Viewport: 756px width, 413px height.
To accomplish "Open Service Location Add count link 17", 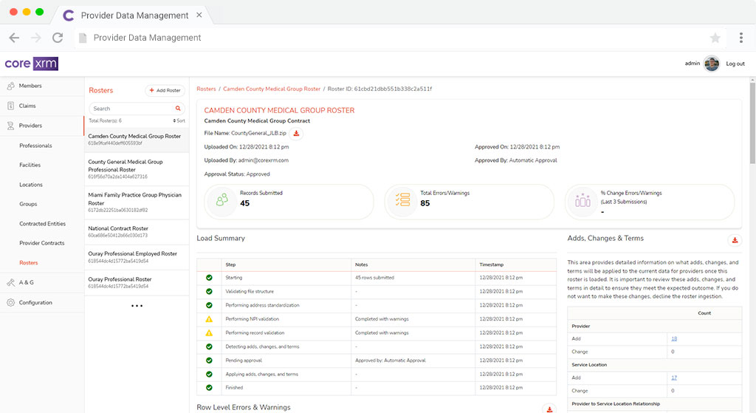I will pyautogui.click(x=674, y=378).
